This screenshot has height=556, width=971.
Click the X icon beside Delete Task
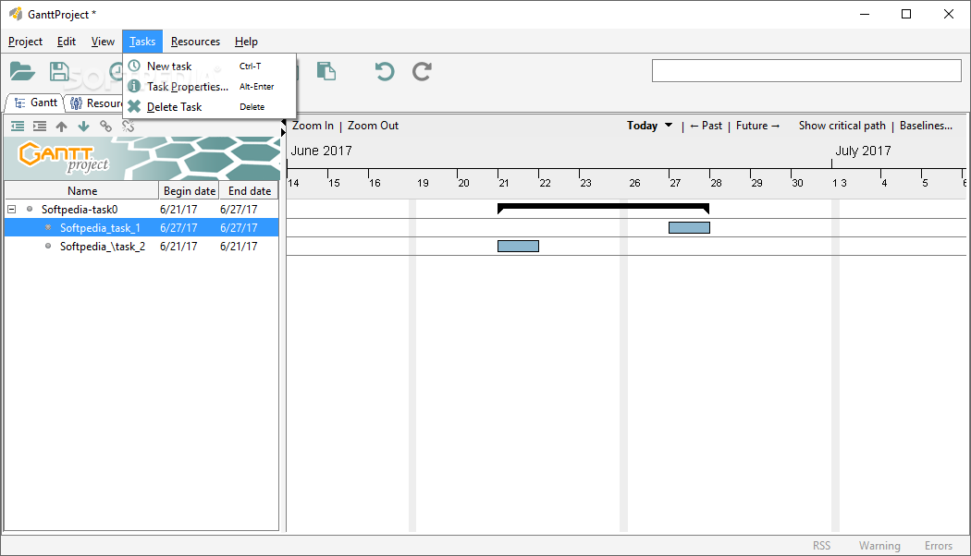(134, 106)
